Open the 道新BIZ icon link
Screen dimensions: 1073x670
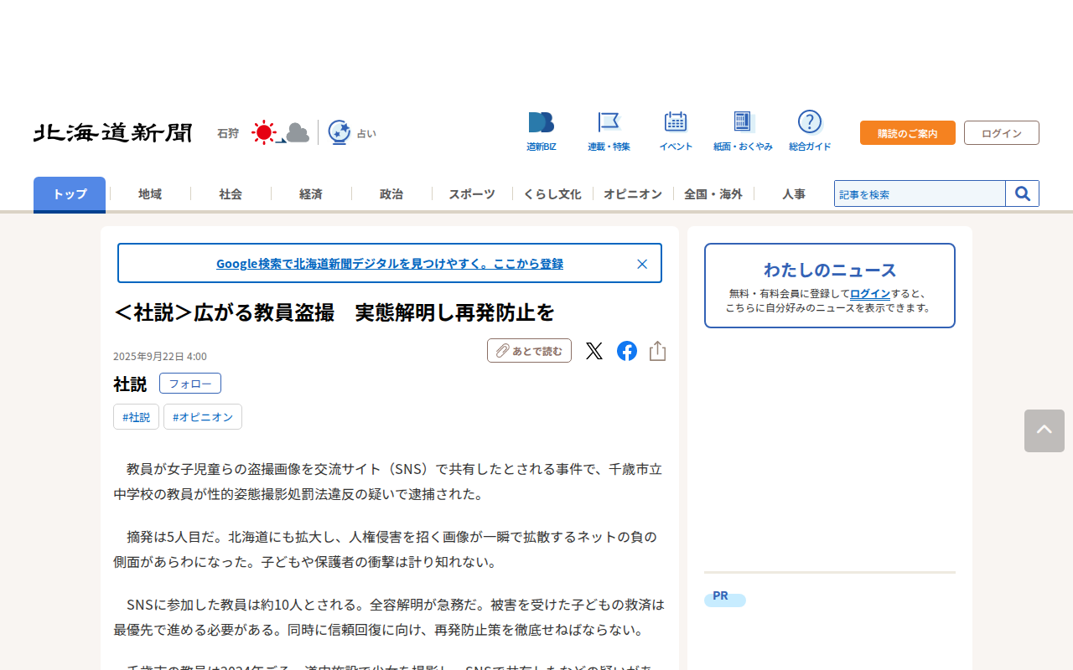[x=542, y=123]
